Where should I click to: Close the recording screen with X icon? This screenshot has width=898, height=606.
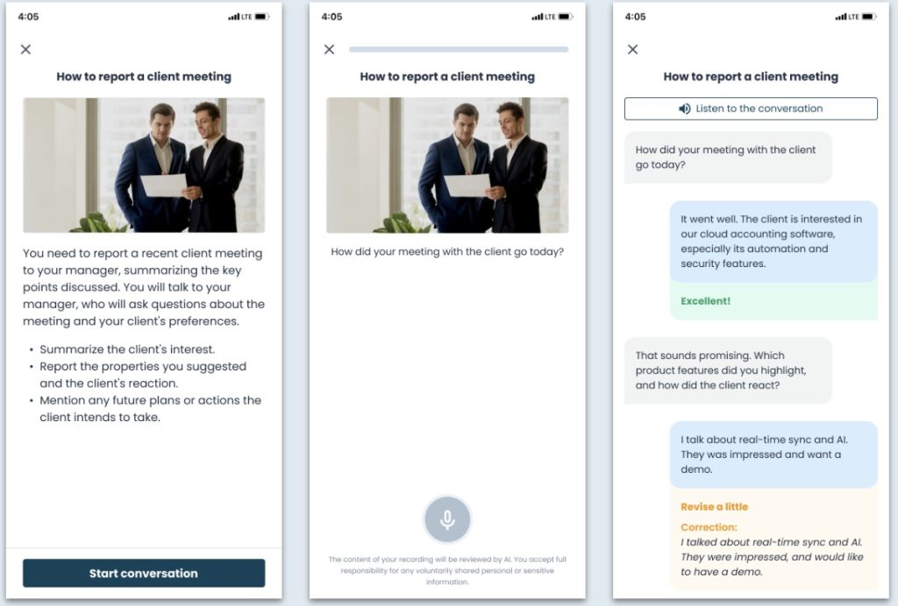pyautogui.click(x=330, y=50)
